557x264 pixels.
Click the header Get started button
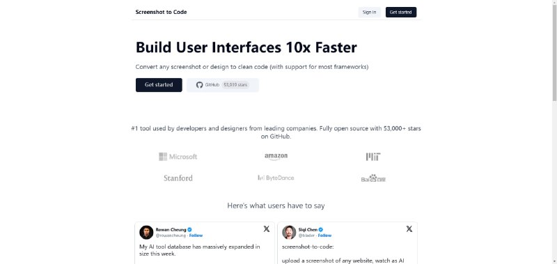(x=401, y=12)
